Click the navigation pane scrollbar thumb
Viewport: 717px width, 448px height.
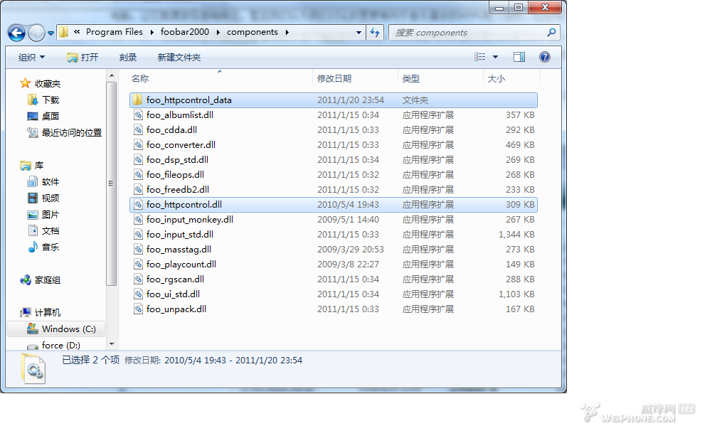coord(111,183)
